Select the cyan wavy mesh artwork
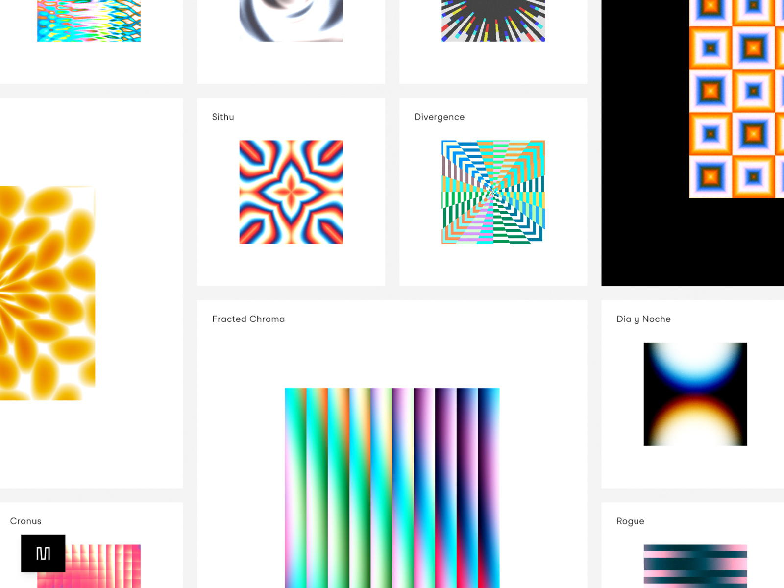Screen dimensions: 784x588 [x=89, y=21]
